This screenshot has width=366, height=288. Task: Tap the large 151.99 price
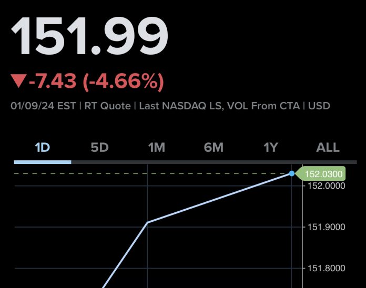point(89,35)
